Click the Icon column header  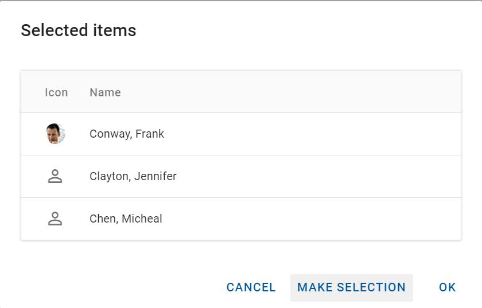click(56, 92)
